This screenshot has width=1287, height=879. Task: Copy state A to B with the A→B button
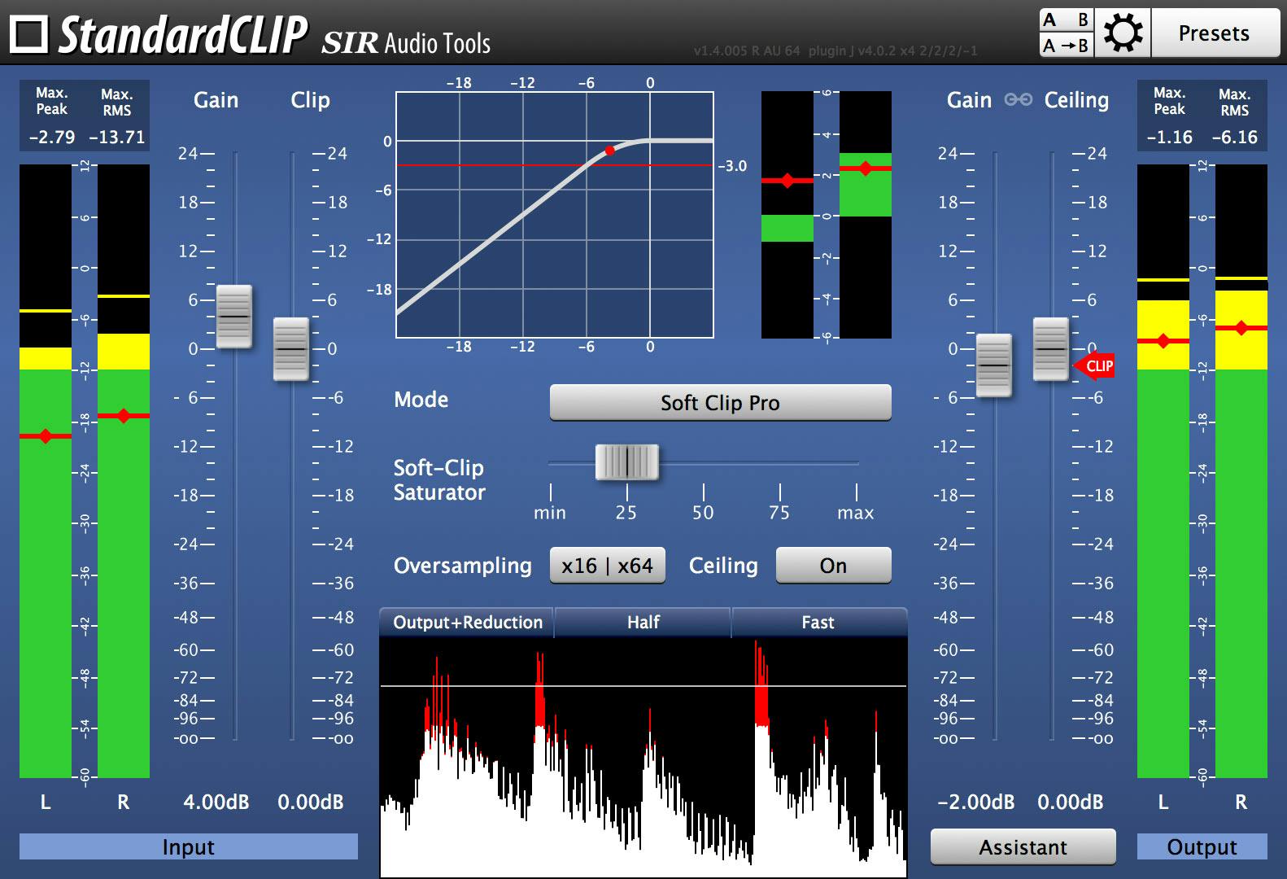click(x=1067, y=46)
